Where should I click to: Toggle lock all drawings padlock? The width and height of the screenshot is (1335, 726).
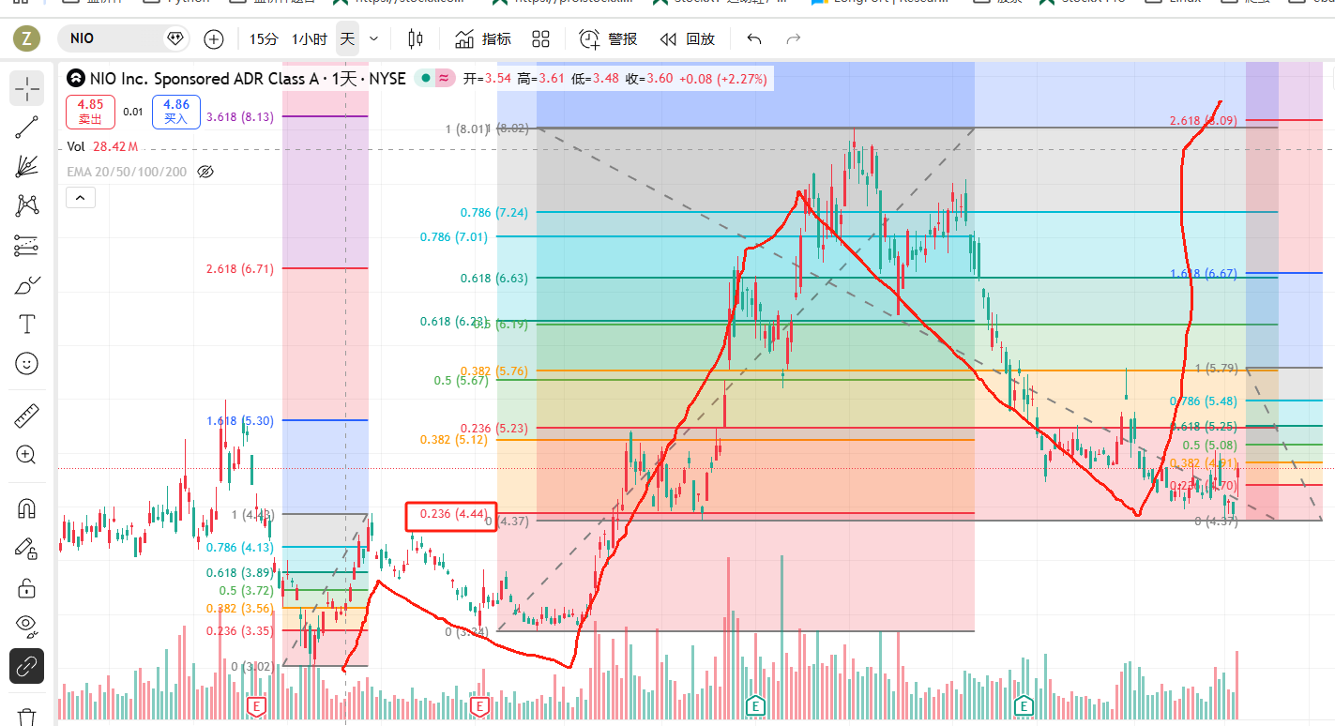tap(27, 588)
